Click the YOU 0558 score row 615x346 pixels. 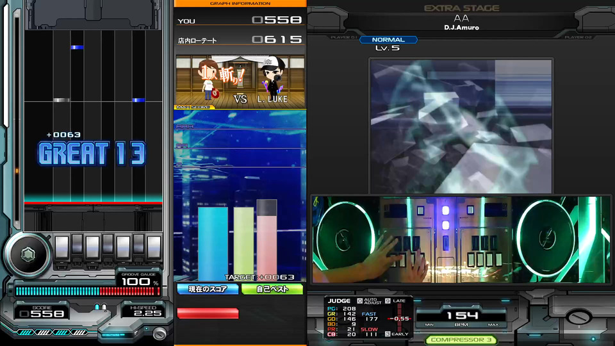click(x=240, y=20)
